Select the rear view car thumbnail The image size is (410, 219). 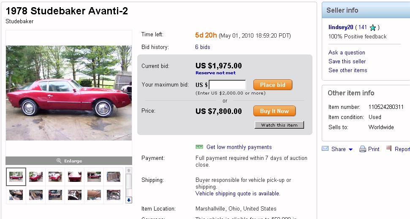click(74, 176)
